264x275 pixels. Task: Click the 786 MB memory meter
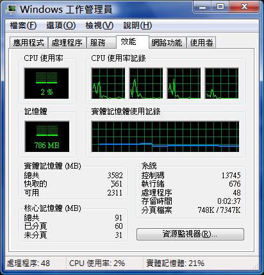click(47, 137)
